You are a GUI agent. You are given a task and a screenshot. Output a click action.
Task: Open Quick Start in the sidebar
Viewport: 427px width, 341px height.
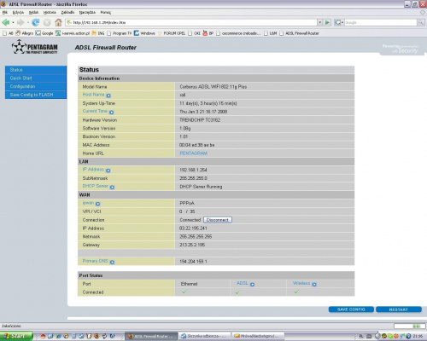click(x=36, y=78)
